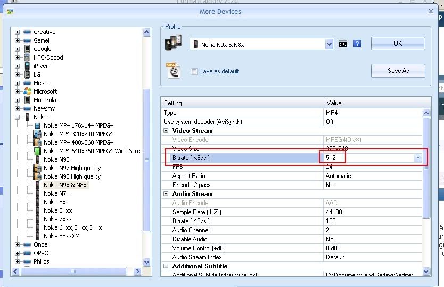Click the LG device icon
Viewport: 444px width, 287px height.
(x=27, y=74)
